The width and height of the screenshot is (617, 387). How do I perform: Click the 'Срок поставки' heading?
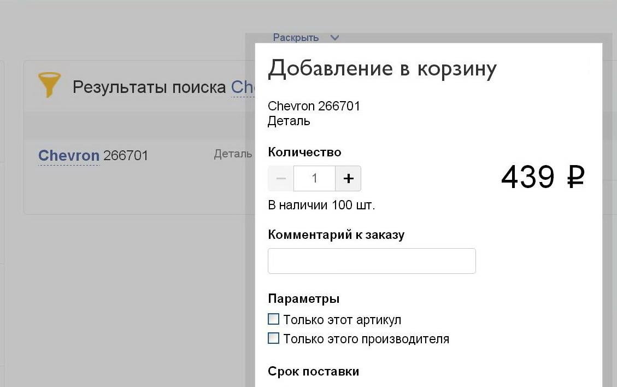pyautogui.click(x=314, y=371)
